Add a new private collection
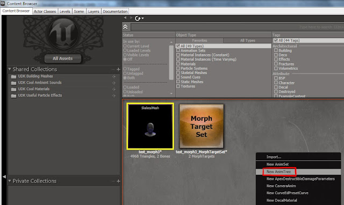The width and height of the screenshot is (344, 205). [x=118, y=181]
